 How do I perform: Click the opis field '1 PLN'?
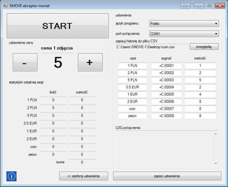[132, 66]
